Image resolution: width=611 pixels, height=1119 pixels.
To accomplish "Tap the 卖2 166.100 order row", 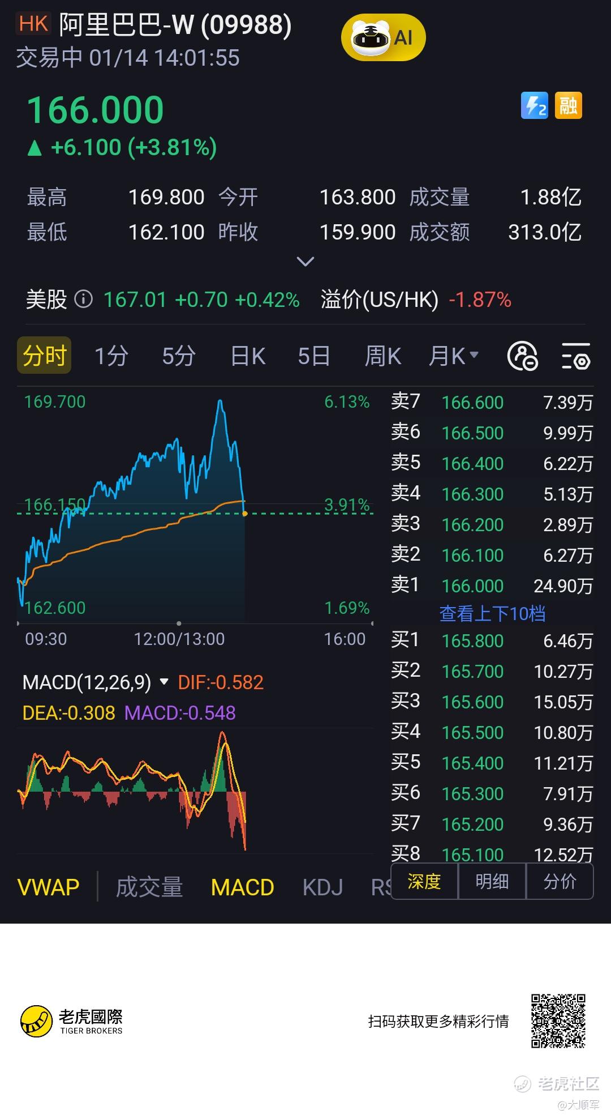I will coord(492,554).
